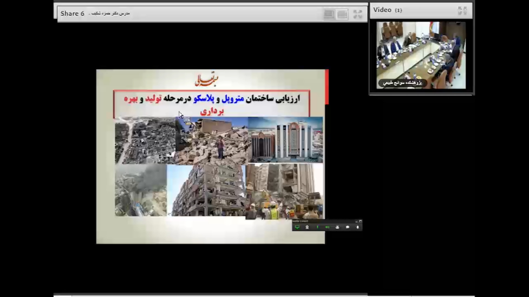This screenshot has height=297, width=529.
Task: Click the Video (1) pod header
Action: 387,10
